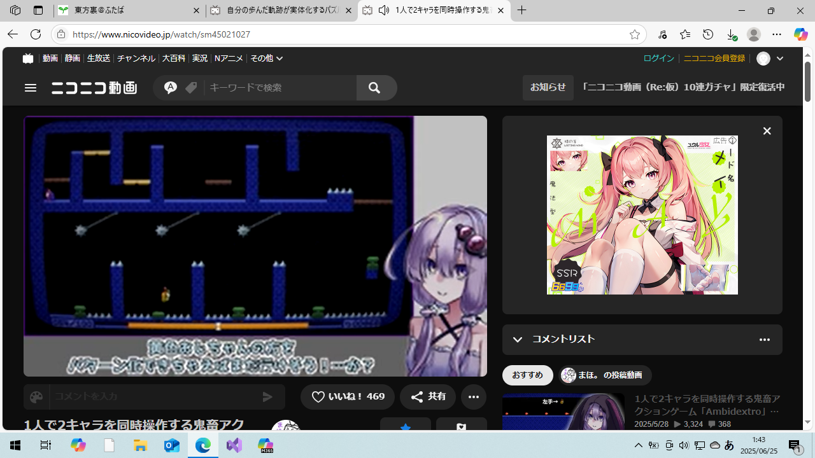Open File Explorer from the taskbar

click(140, 445)
